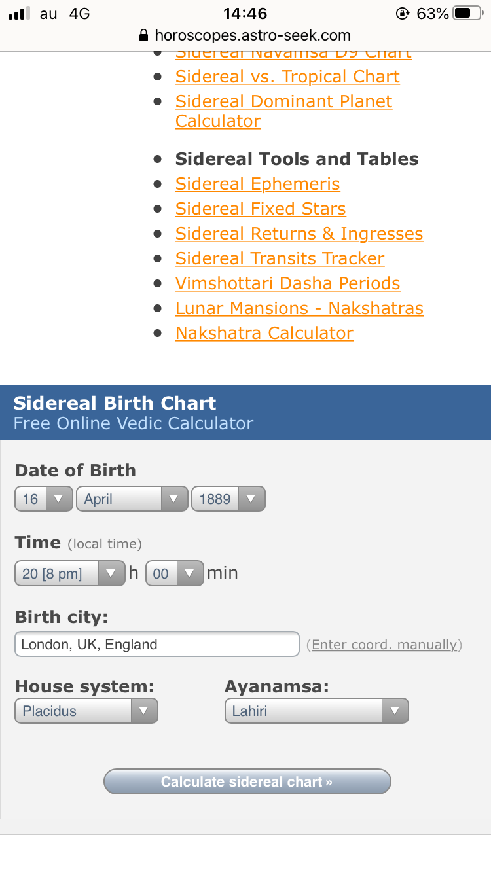Open the Sidereal Ephemeris link

[258, 184]
